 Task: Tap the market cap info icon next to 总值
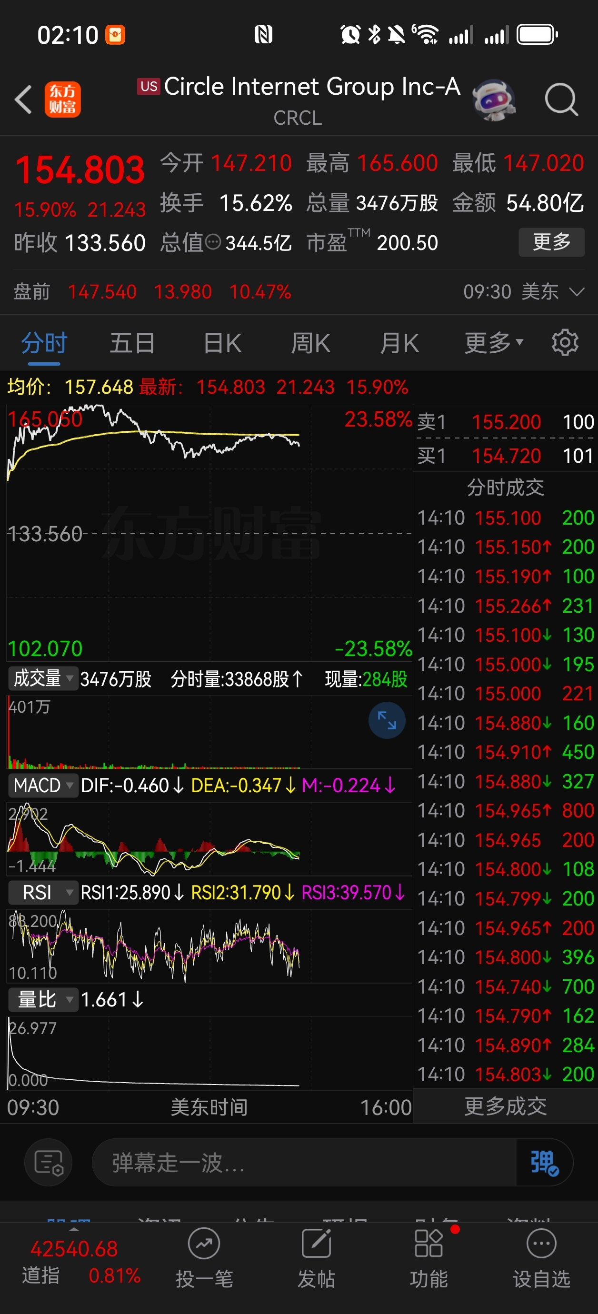[213, 242]
